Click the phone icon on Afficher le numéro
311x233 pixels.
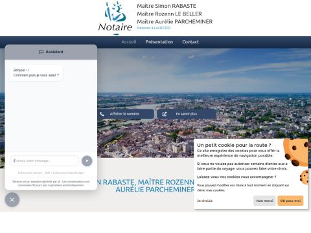(102, 114)
